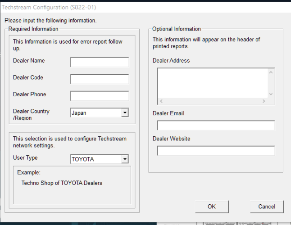Click the 'Example:' label
The width and height of the screenshot is (291, 225).
[x=29, y=172]
